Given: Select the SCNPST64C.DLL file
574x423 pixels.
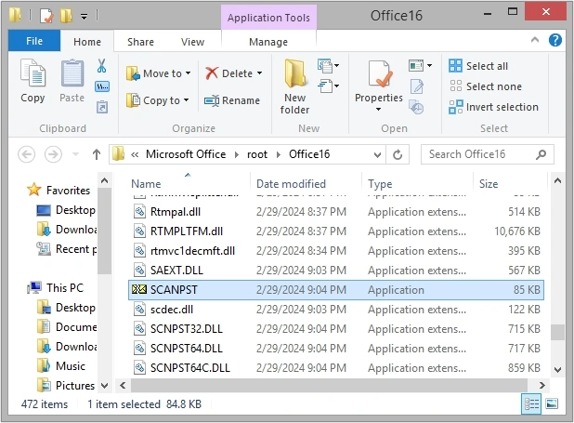Looking at the screenshot, I should 336,367.
